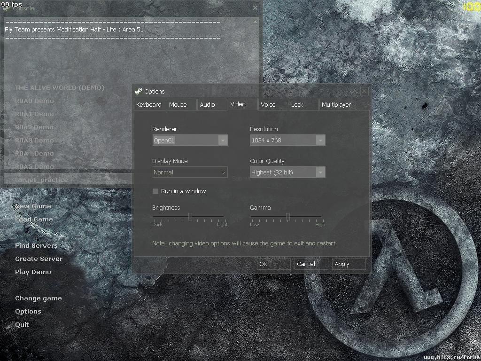Click the Gamma slider handle
The image size is (481, 361).
coord(288,217)
